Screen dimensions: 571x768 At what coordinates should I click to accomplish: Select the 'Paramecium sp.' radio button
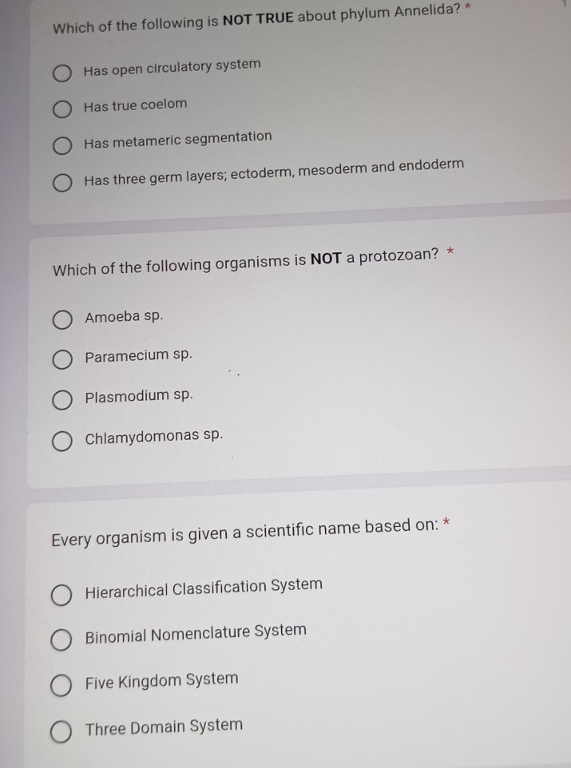tap(63, 360)
